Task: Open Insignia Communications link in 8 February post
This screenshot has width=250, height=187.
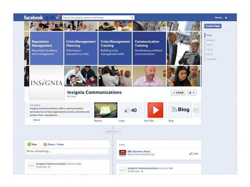Action: coord(143,168)
